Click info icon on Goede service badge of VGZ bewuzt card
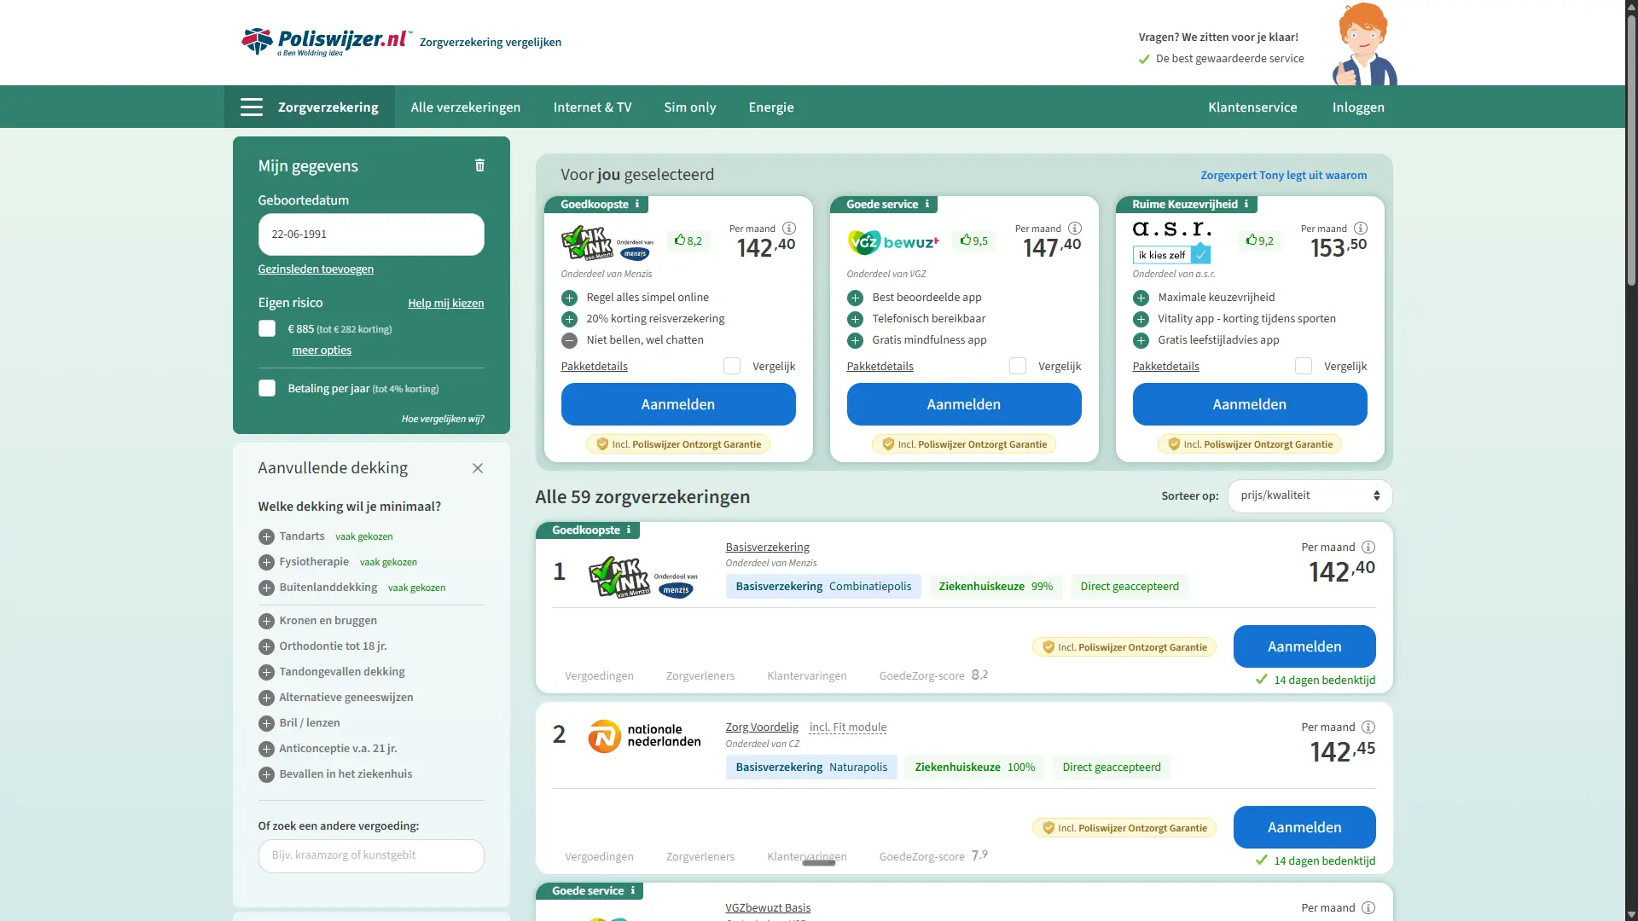Image resolution: width=1638 pixels, height=921 pixels. [927, 205]
